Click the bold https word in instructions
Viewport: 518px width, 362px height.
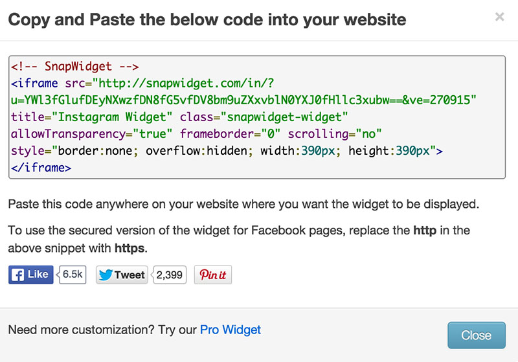129,249
